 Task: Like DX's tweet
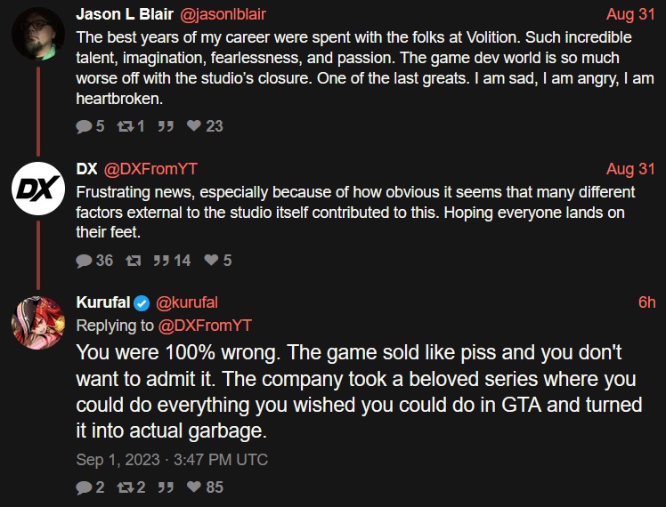click(211, 261)
